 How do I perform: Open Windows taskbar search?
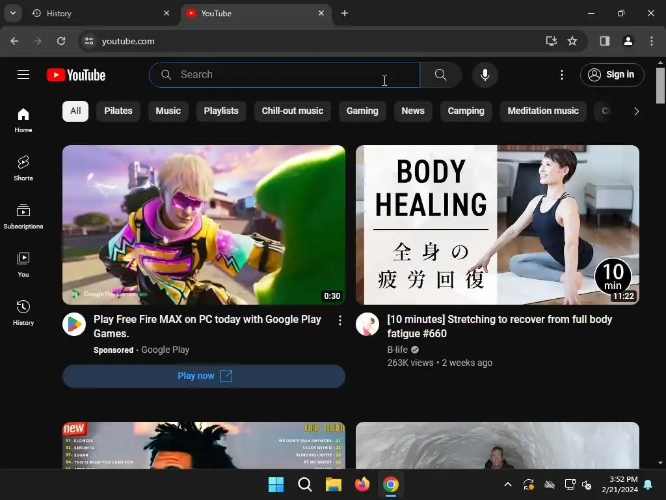pos(304,484)
